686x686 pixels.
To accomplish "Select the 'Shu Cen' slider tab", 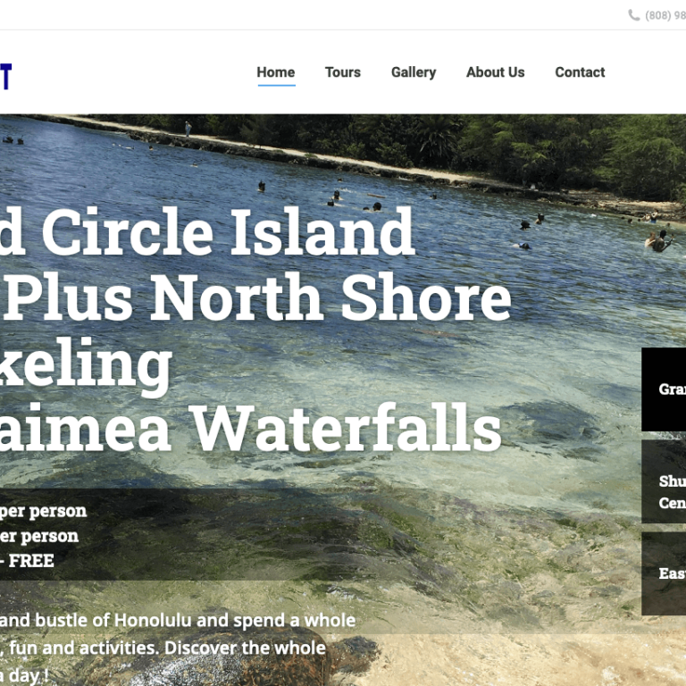I will coord(664,481).
